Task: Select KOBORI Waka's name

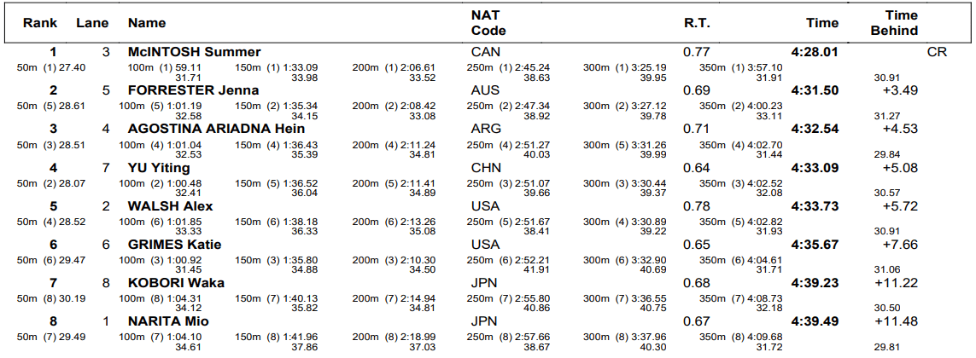Action: click(176, 283)
